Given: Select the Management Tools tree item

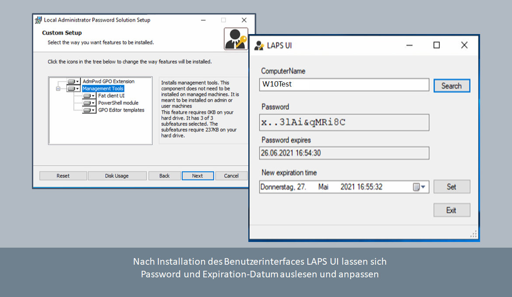Looking at the screenshot, I should click(103, 89).
